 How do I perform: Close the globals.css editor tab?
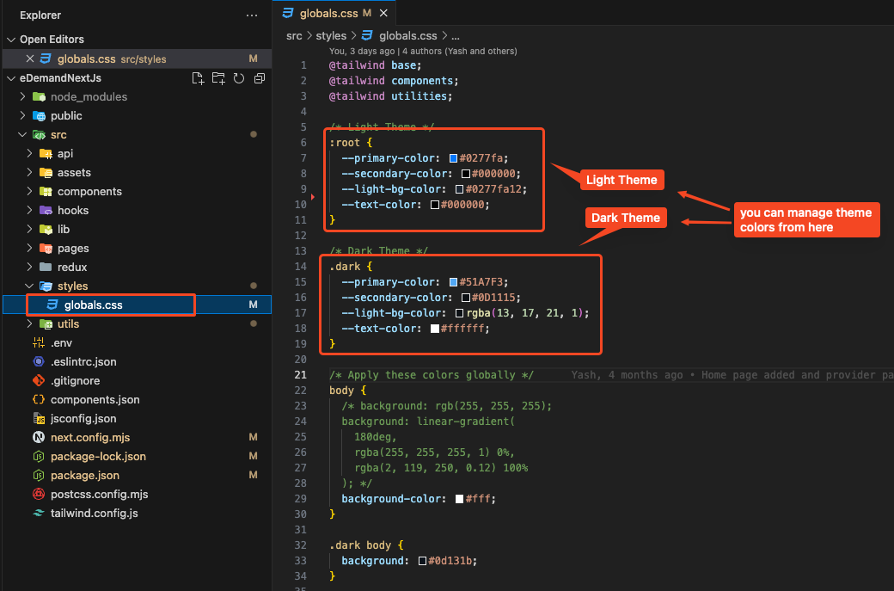(383, 14)
